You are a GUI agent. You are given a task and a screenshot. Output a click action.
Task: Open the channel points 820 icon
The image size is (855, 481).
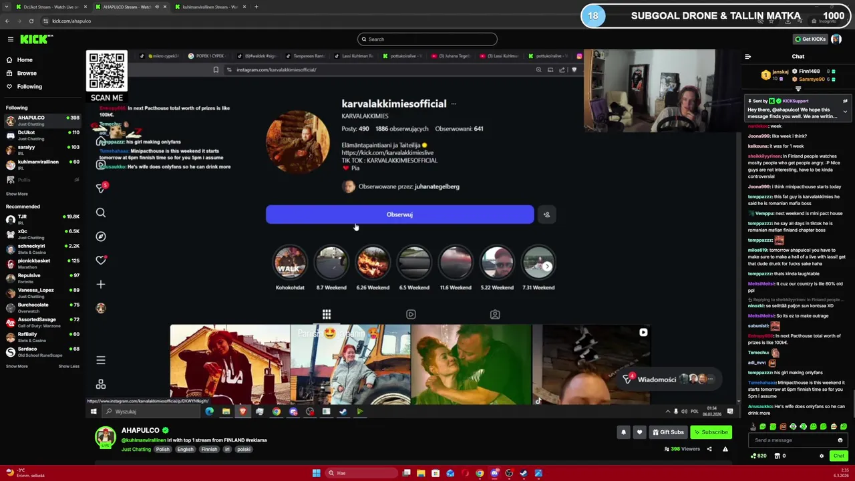(758, 456)
